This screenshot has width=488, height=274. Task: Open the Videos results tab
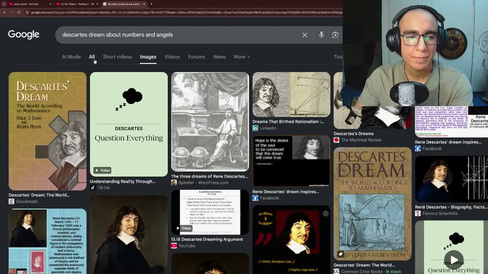point(172,57)
